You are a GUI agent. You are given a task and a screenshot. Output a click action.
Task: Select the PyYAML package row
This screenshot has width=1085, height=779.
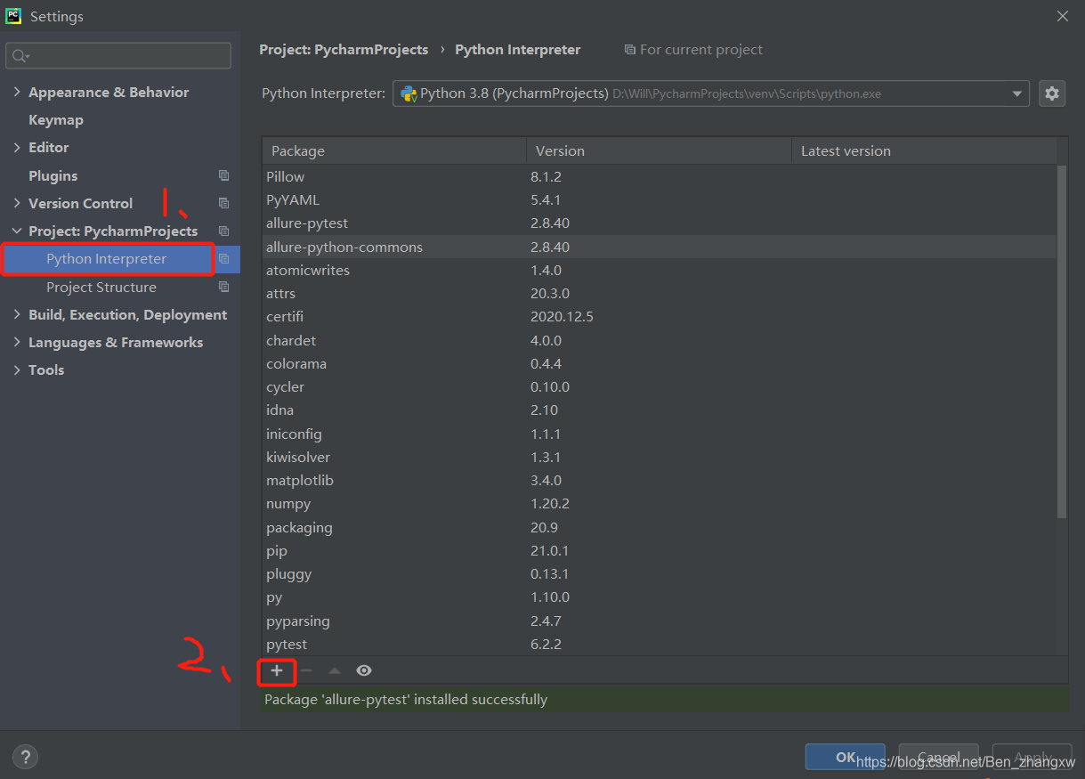660,199
